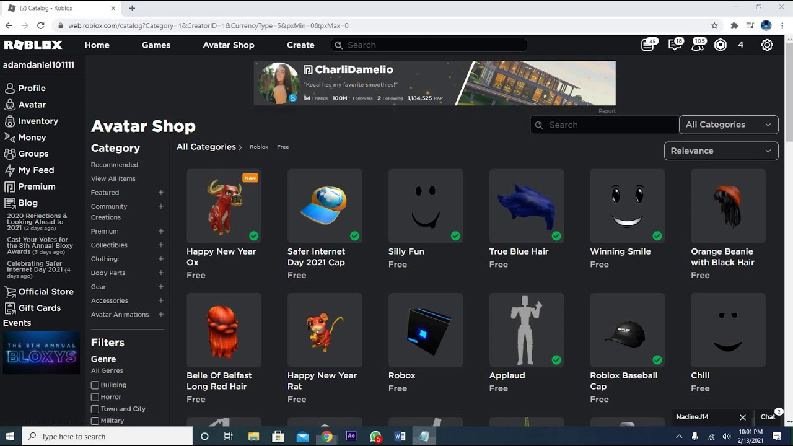Report the CharliDamelio ad

(x=607, y=111)
